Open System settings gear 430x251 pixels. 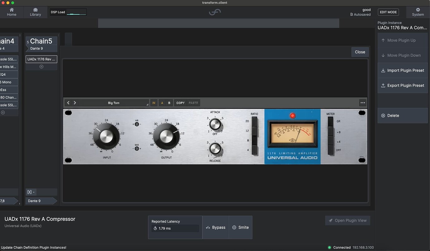(x=418, y=12)
